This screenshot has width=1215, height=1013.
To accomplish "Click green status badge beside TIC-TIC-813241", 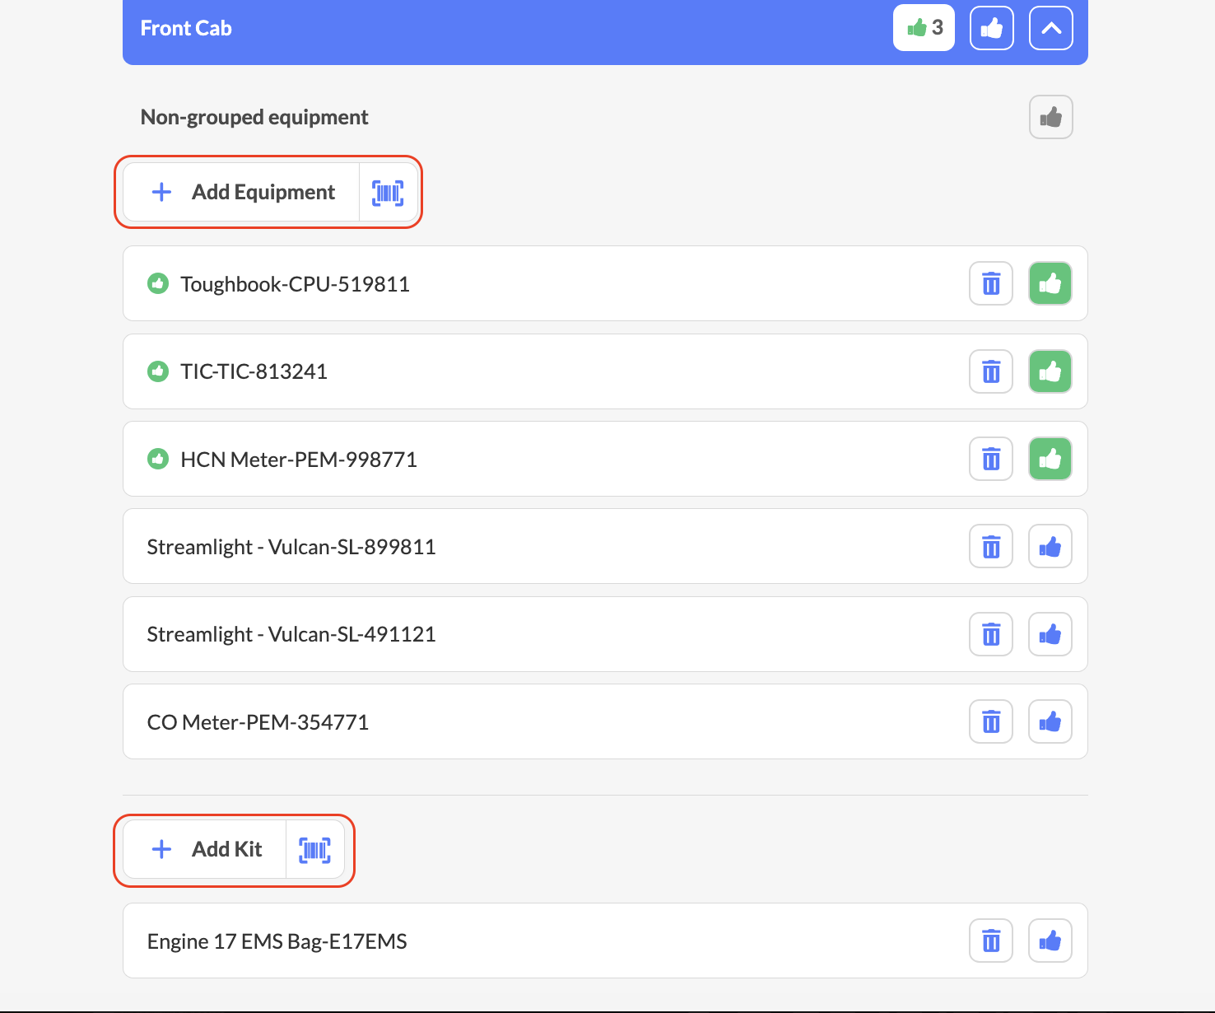I will tap(158, 371).
